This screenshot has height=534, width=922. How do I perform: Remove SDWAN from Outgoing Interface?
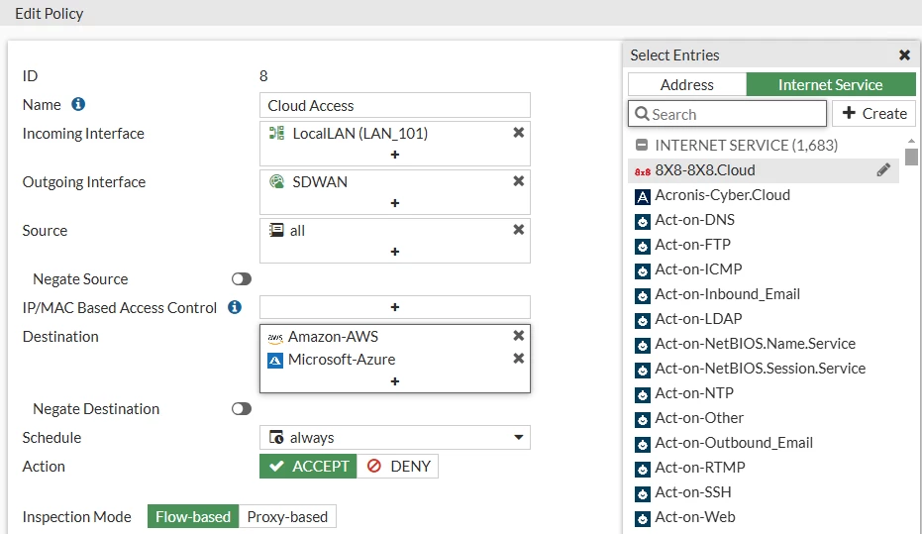(519, 180)
